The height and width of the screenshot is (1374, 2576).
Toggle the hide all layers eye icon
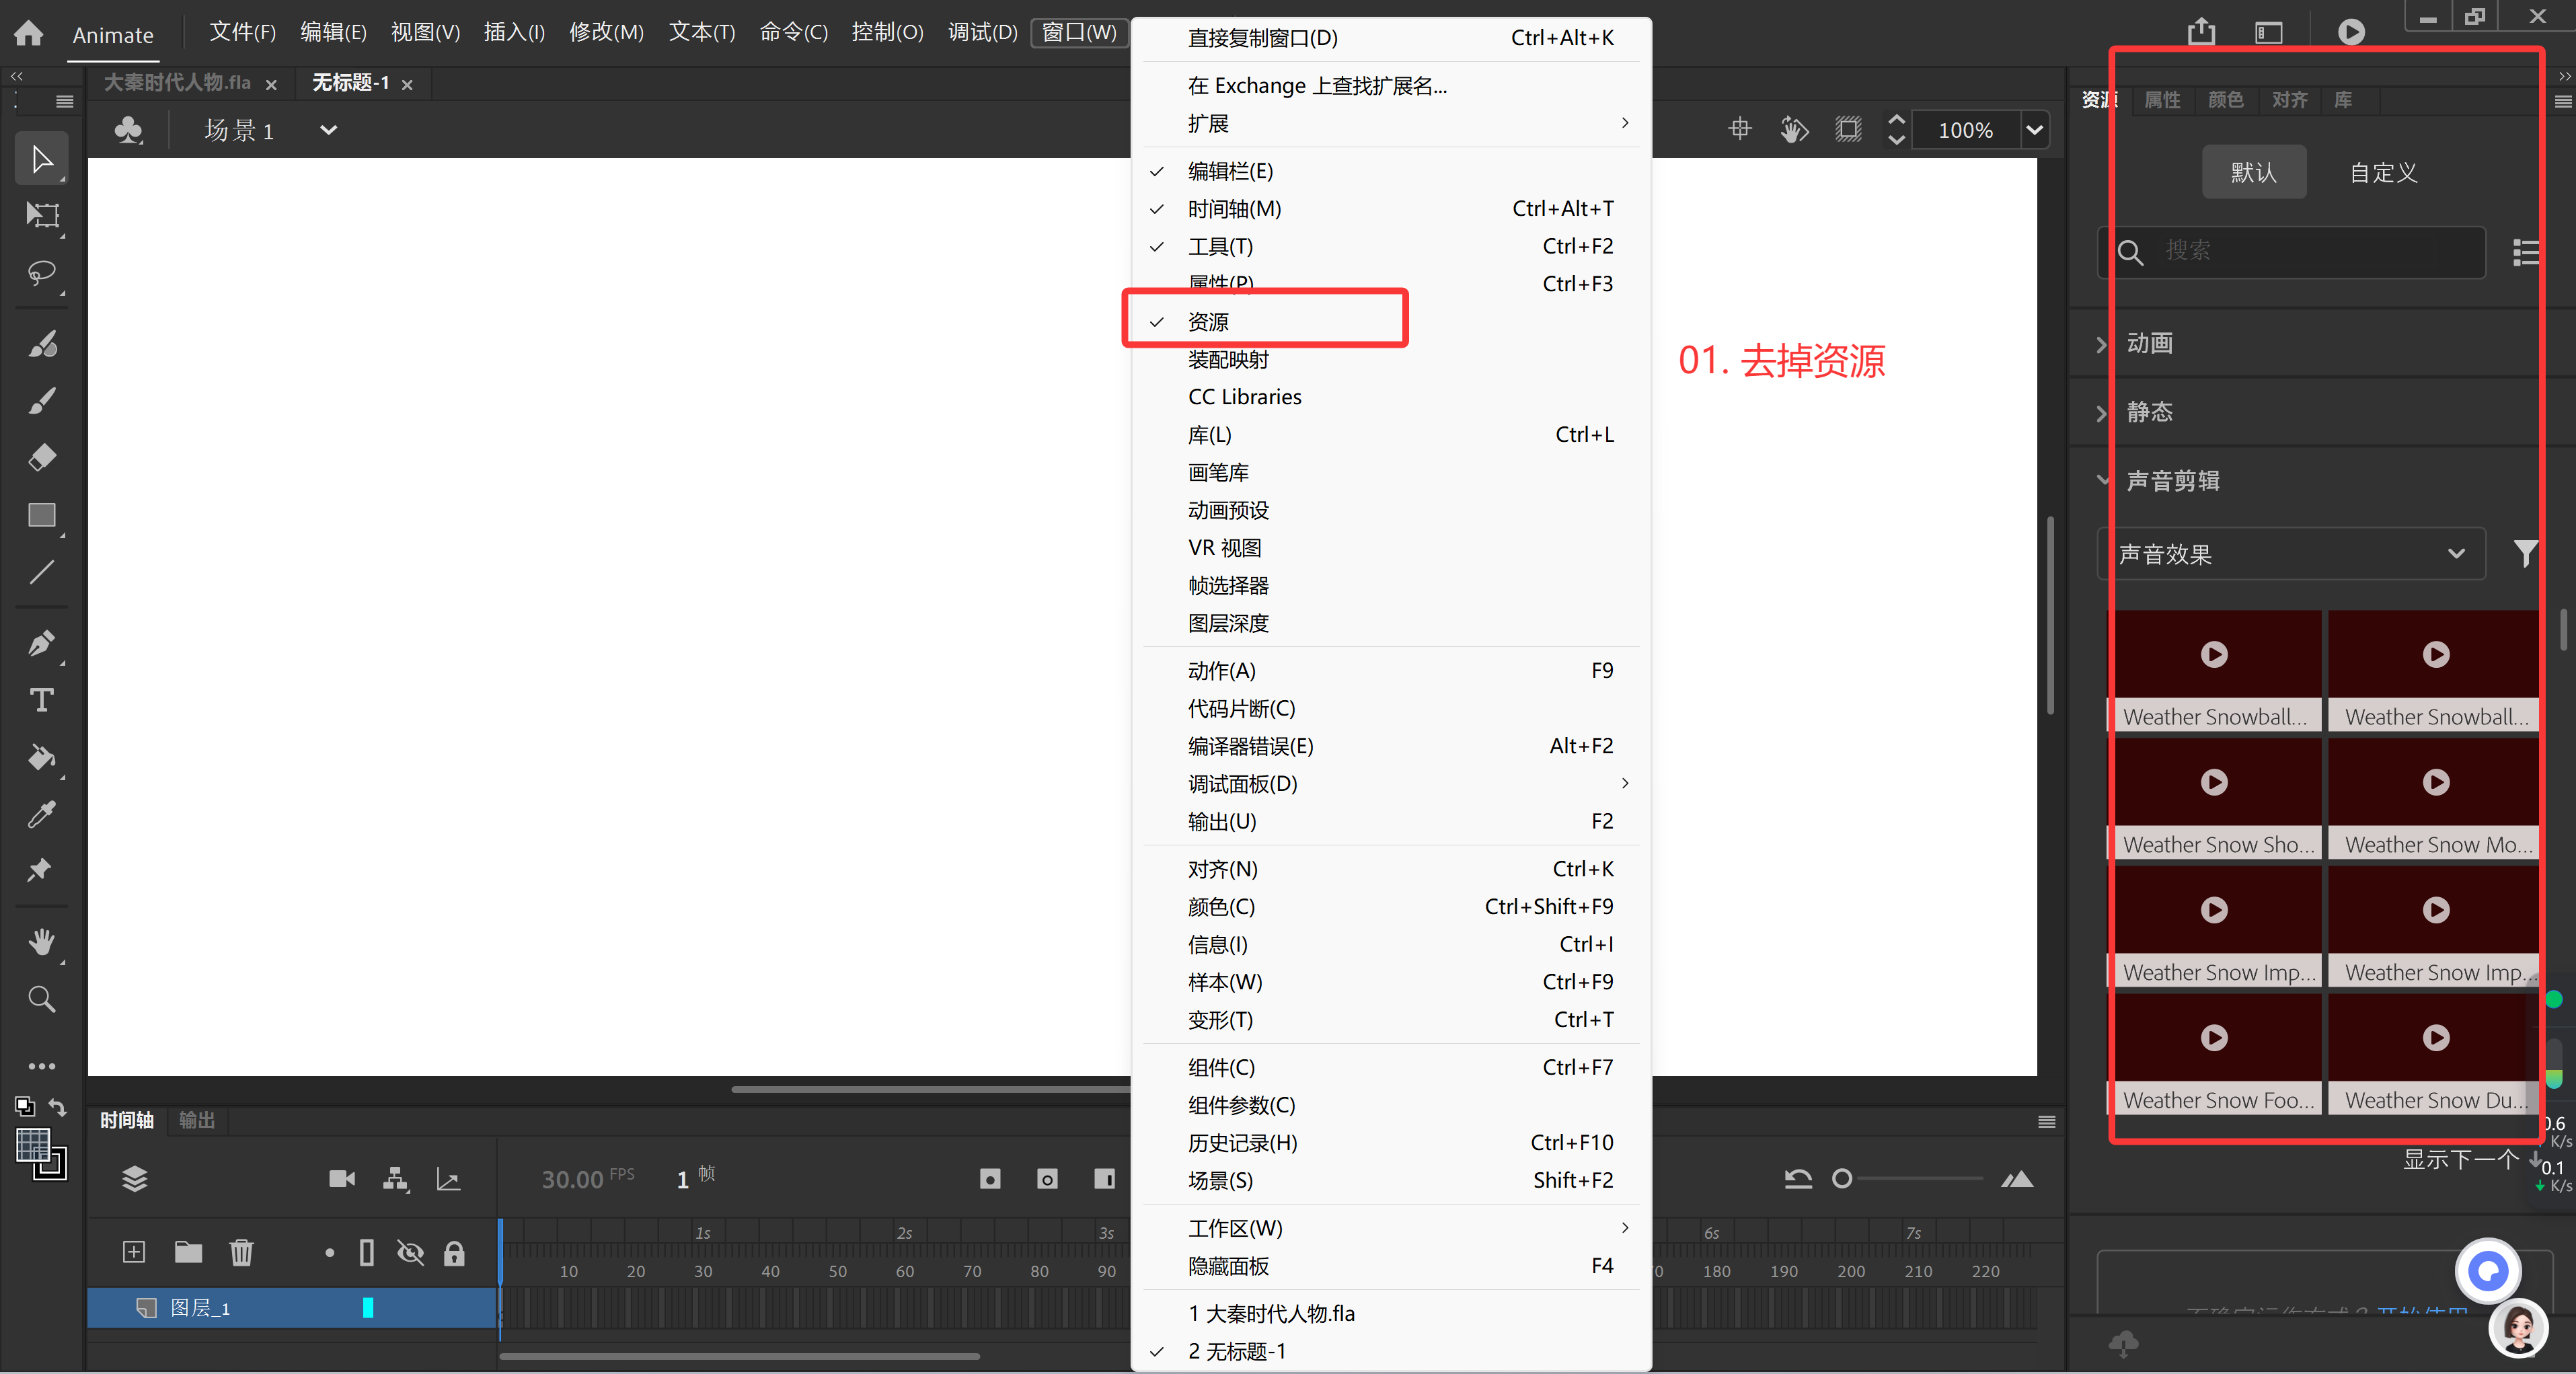tap(410, 1252)
